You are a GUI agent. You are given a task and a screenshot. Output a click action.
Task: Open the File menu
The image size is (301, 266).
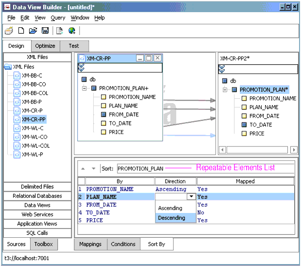11,18
